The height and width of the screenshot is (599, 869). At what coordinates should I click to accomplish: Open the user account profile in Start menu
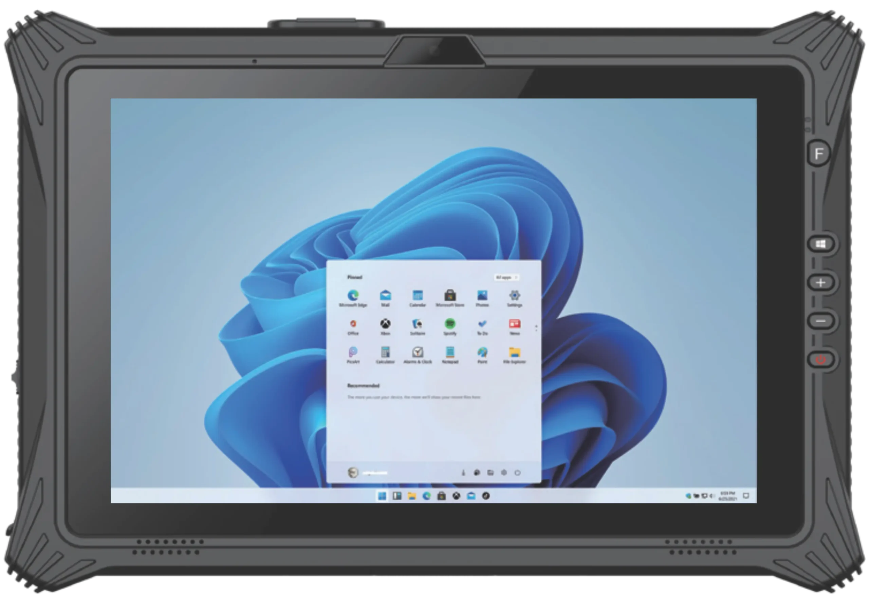coord(367,473)
